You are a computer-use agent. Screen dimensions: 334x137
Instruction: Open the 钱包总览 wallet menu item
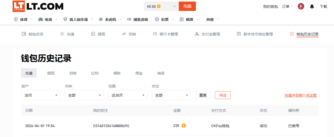point(33,34)
